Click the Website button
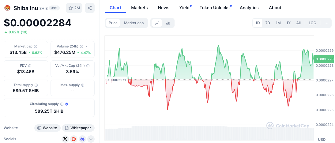This screenshot has width=335, height=143. (47, 128)
